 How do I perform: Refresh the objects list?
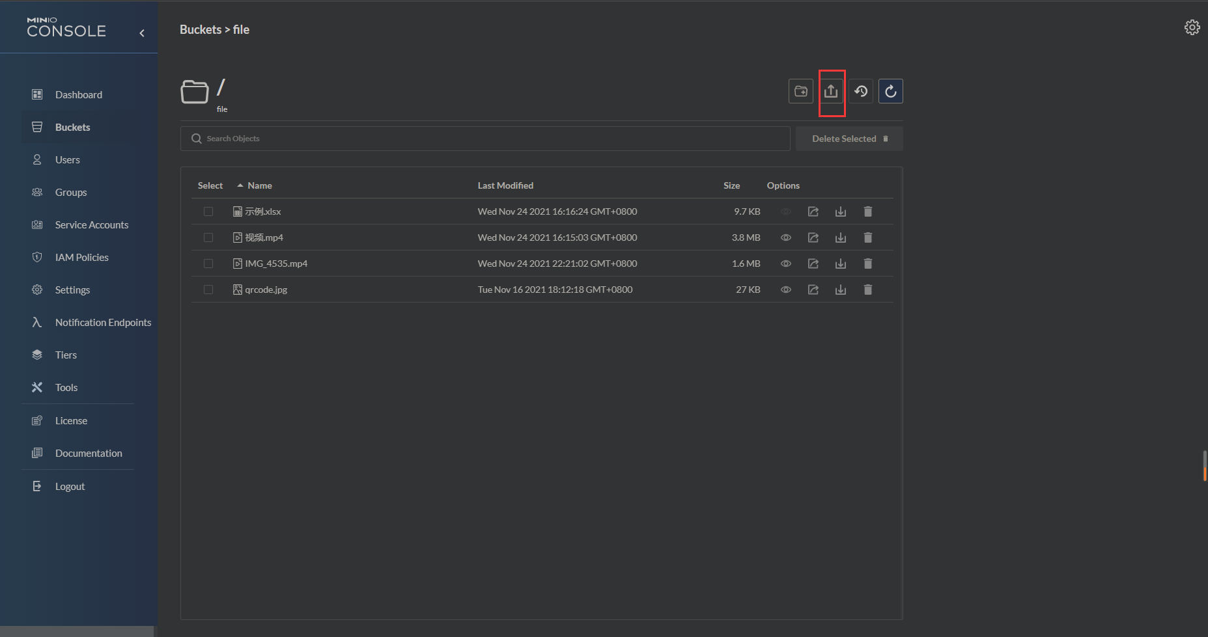(890, 92)
